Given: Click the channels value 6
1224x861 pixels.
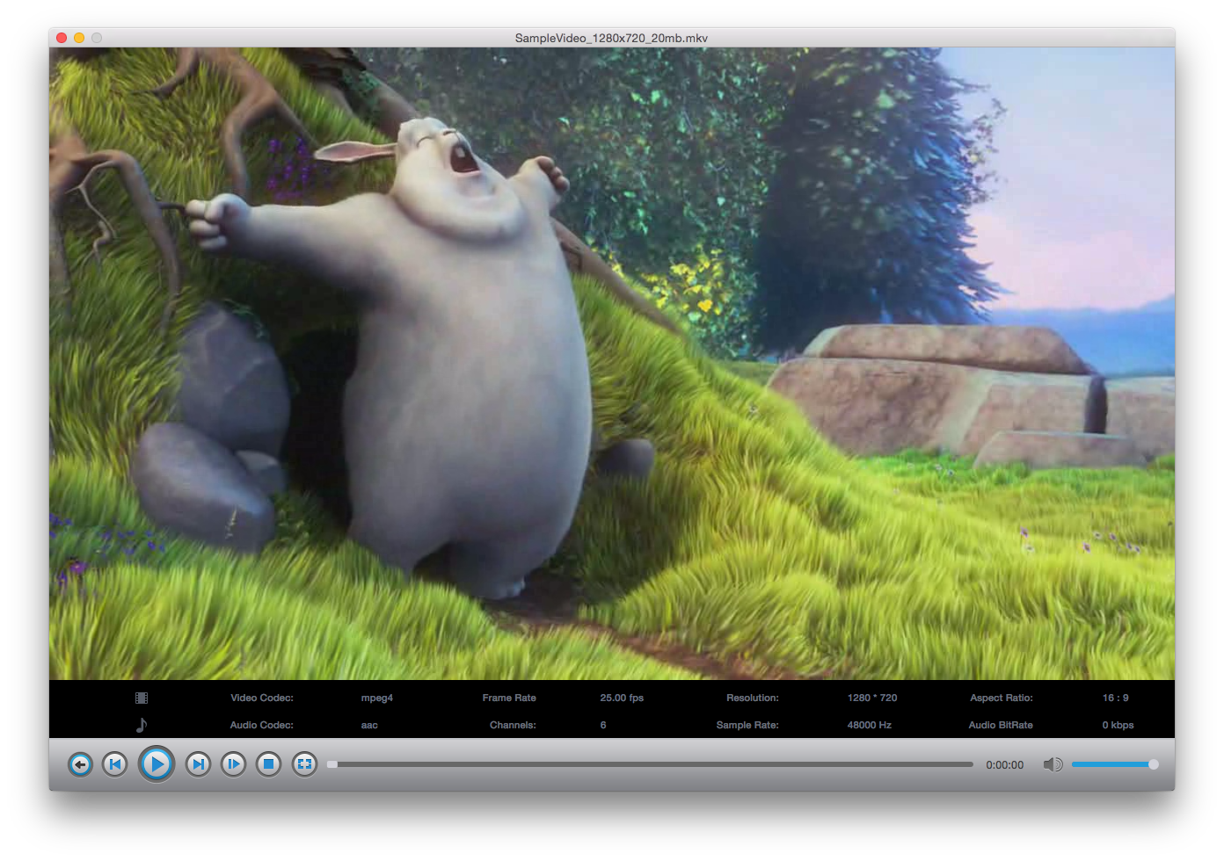Looking at the screenshot, I should 603,725.
